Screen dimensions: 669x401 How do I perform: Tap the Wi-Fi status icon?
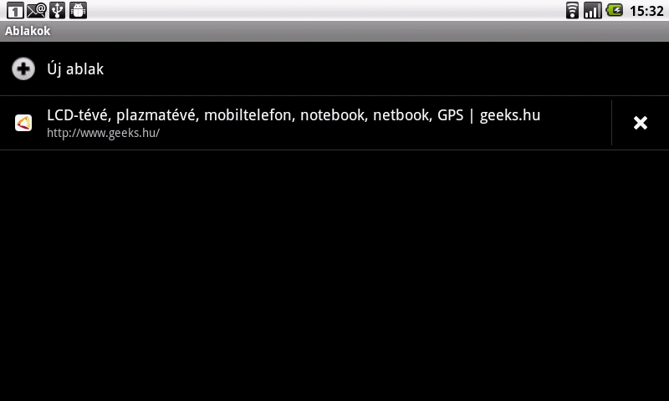tap(572, 11)
